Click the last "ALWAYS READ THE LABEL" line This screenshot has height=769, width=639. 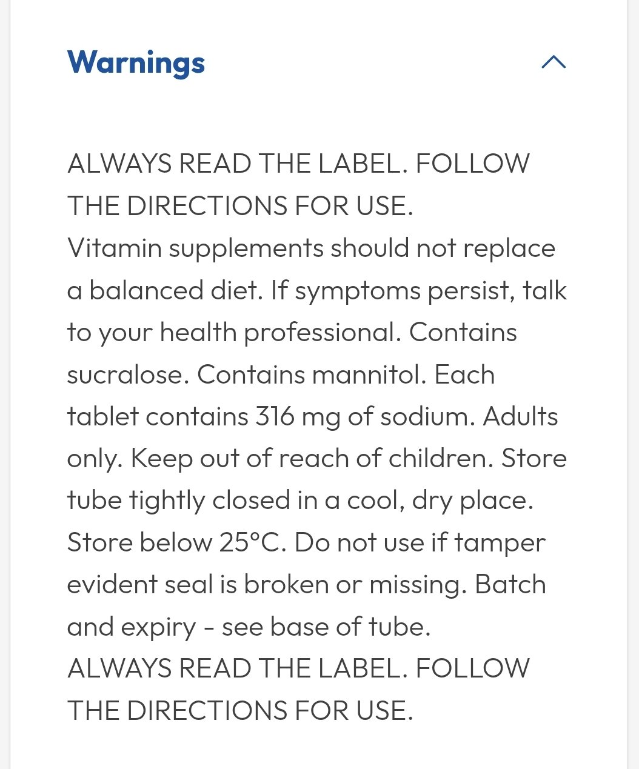point(235,668)
